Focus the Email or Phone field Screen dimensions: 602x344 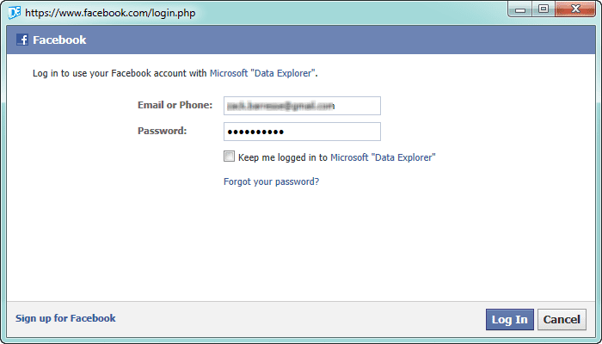tap(302, 106)
